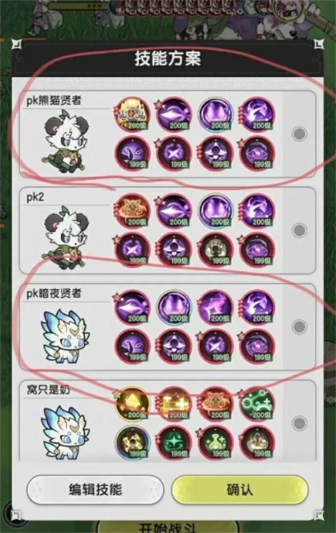
Task: Select the pk熊猫贤者 scheme radio button
Action: coord(299,134)
